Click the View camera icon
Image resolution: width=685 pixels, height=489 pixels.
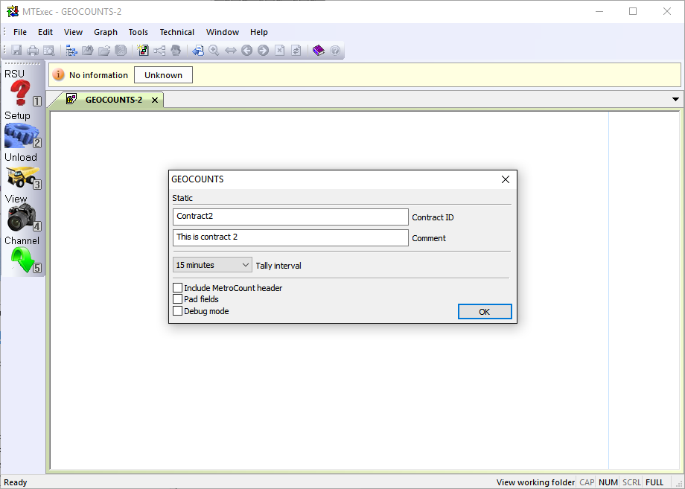(x=20, y=217)
